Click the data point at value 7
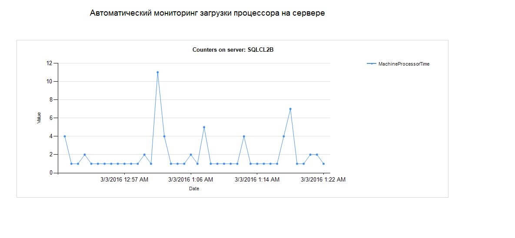Image resolution: width=515 pixels, height=238 pixels. coord(290,109)
